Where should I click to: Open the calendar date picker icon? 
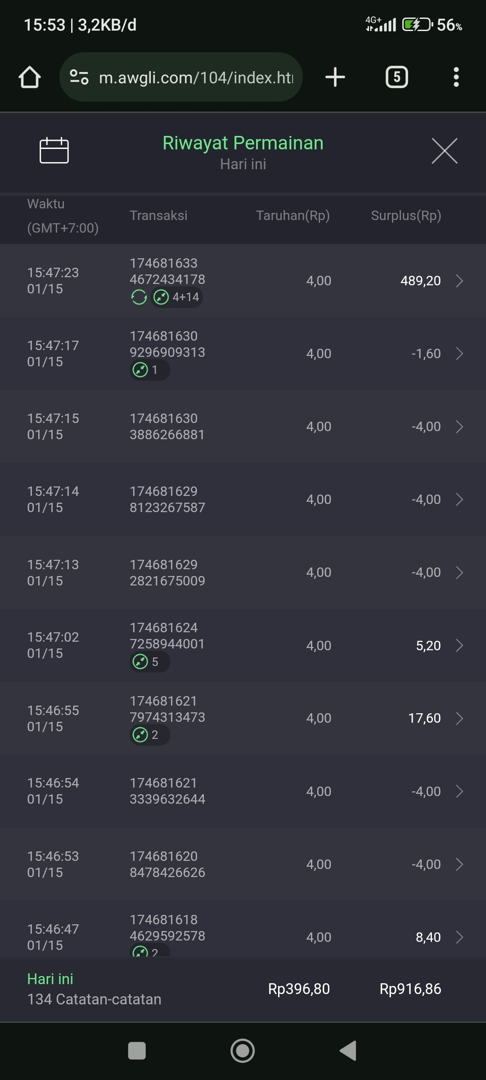pos(54,150)
